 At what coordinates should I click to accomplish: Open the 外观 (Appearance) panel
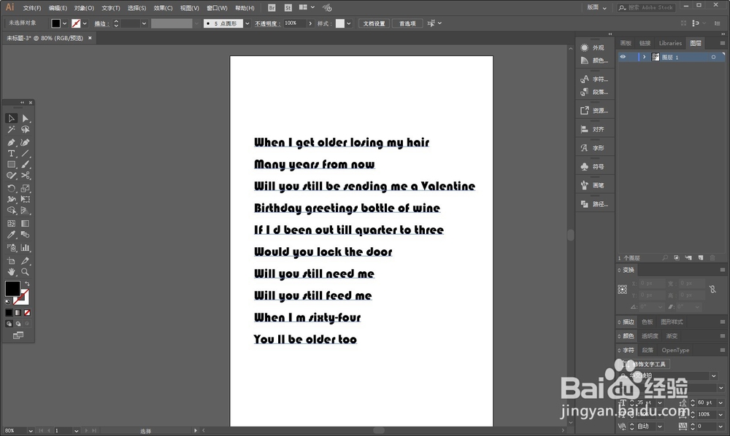[594, 47]
